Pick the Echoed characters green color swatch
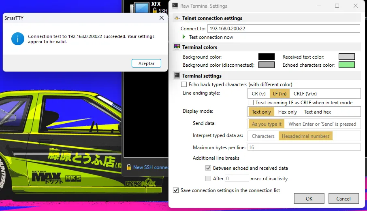The width and height of the screenshot is (367, 211). [x=347, y=65]
